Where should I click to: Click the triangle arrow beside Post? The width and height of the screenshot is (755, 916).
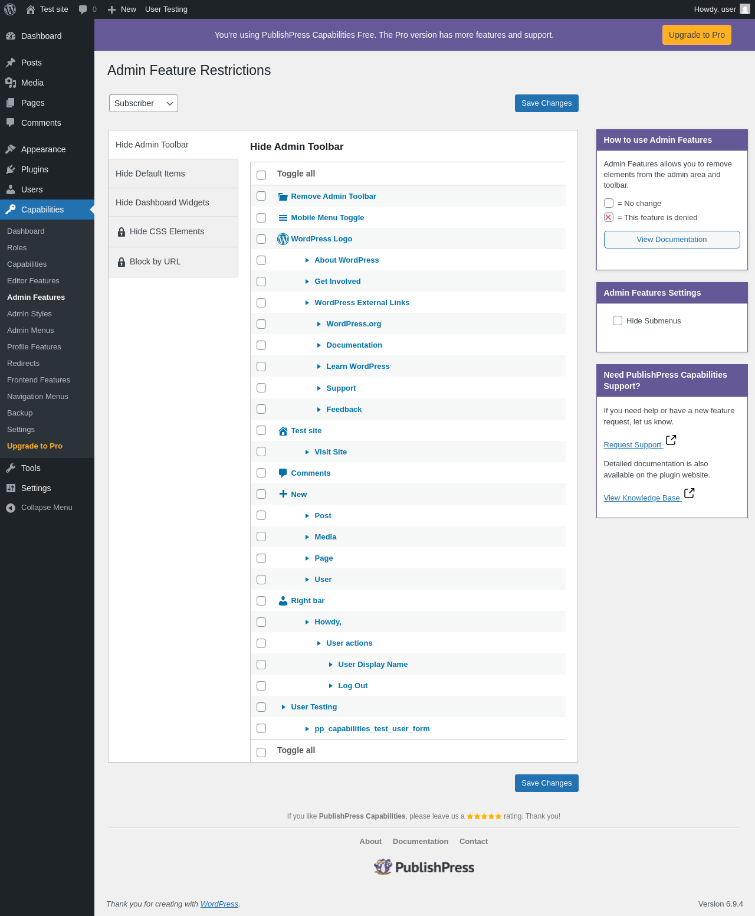tap(307, 516)
